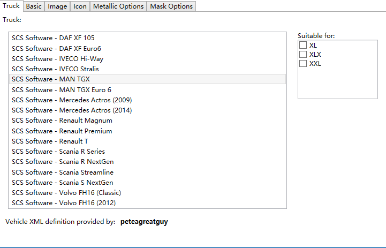Open the Icon tab
Viewport: 386px width, 248px height.
point(80,6)
